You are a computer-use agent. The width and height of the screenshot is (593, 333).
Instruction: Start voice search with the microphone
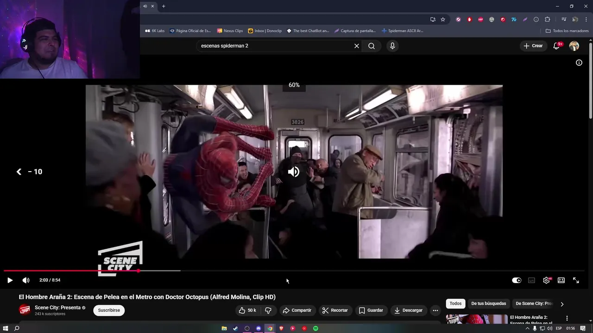click(392, 46)
